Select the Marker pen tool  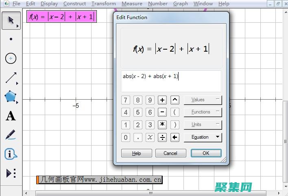[11, 135]
